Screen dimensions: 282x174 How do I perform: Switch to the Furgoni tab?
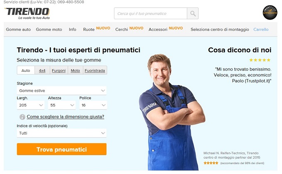coord(59,71)
